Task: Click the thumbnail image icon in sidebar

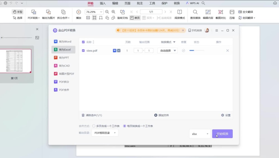Action: pos(37,38)
